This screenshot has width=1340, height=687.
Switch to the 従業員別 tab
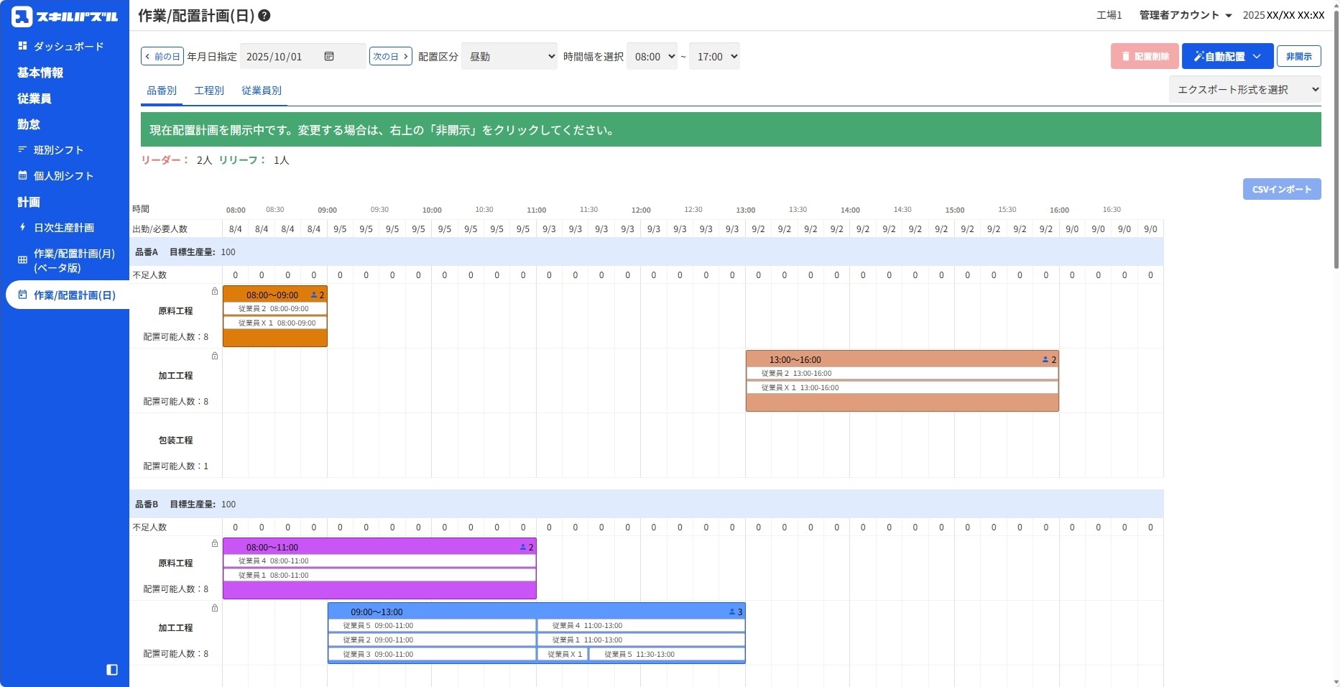point(262,91)
